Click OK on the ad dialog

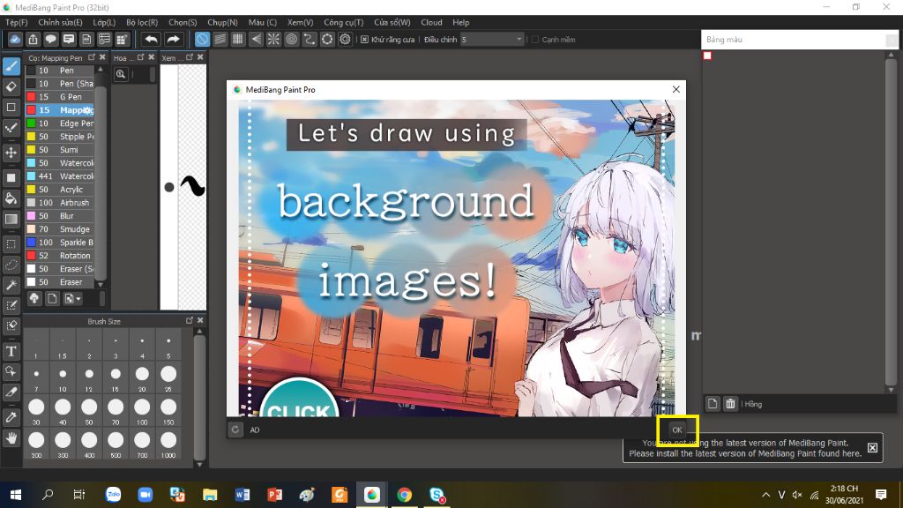pyautogui.click(x=677, y=430)
